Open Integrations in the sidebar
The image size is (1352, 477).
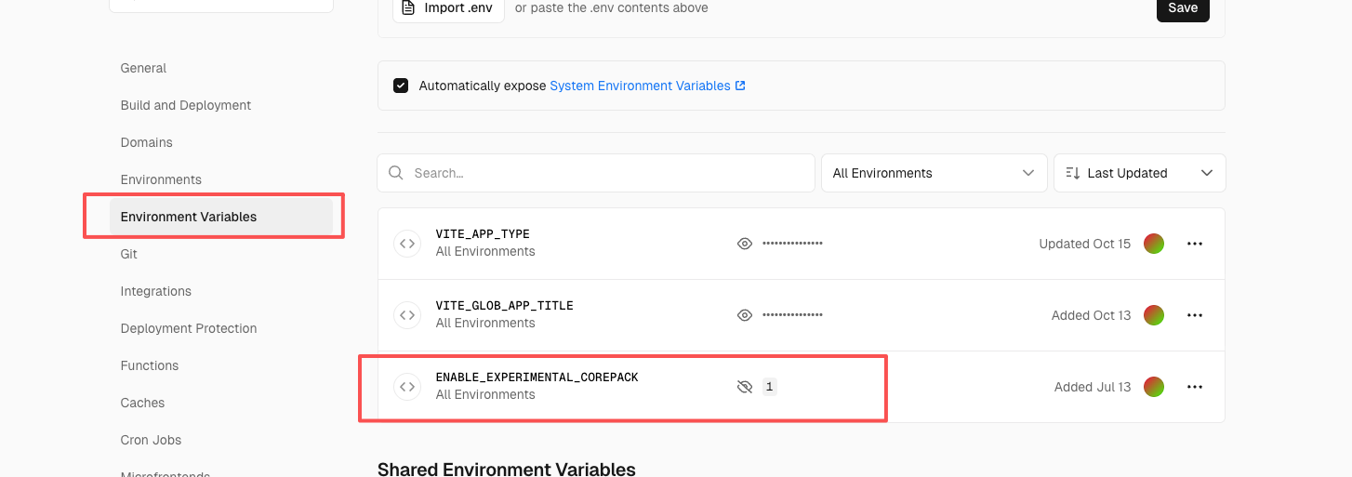tap(156, 291)
